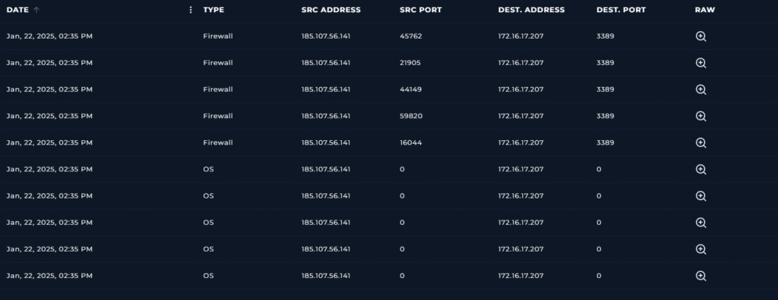Open raw log of second OS row
The image size is (778, 300).
point(701,196)
